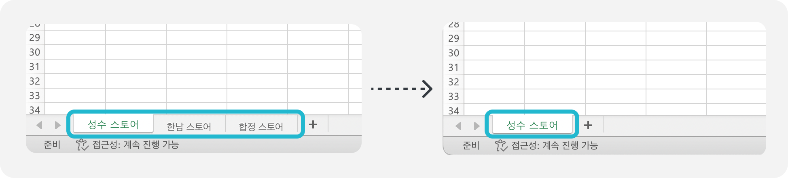The height and width of the screenshot is (178, 788).
Task: Click previous sheet arrow in left screenshot
Action: (x=39, y=125)
